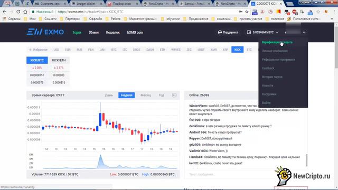Screen dimensions: 338x190
Task: Open the Кошелек navigation link
Action: coord(112,32)
